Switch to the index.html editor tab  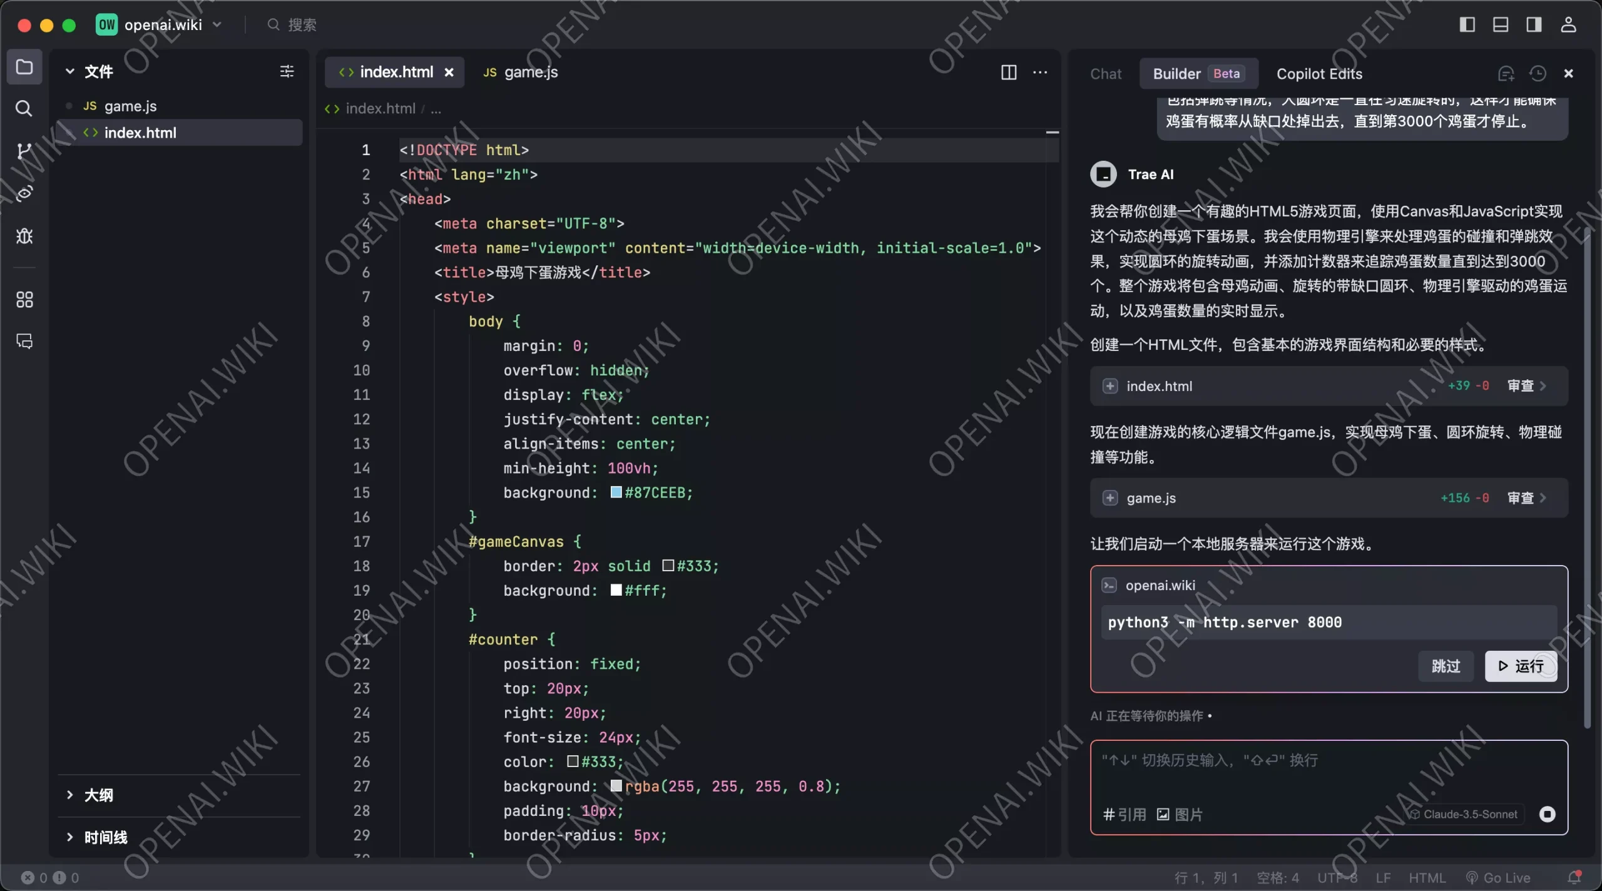click(x=395, y=73)
